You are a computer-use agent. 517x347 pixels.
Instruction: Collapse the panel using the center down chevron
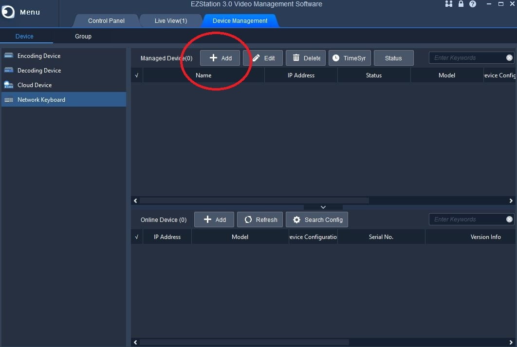pos(323,206)
